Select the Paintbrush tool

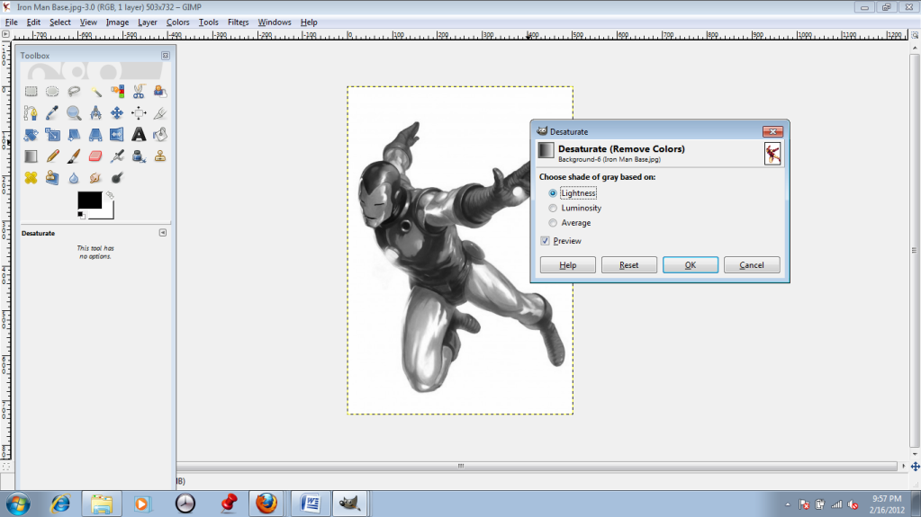pos(74,156)
